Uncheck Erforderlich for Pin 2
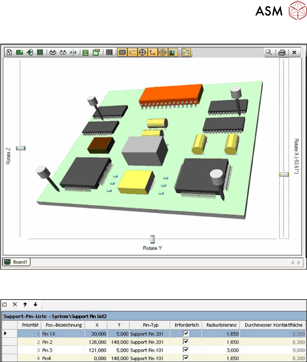Image resolution: width=307 pixels, height=362 pixels. point(186,341)
